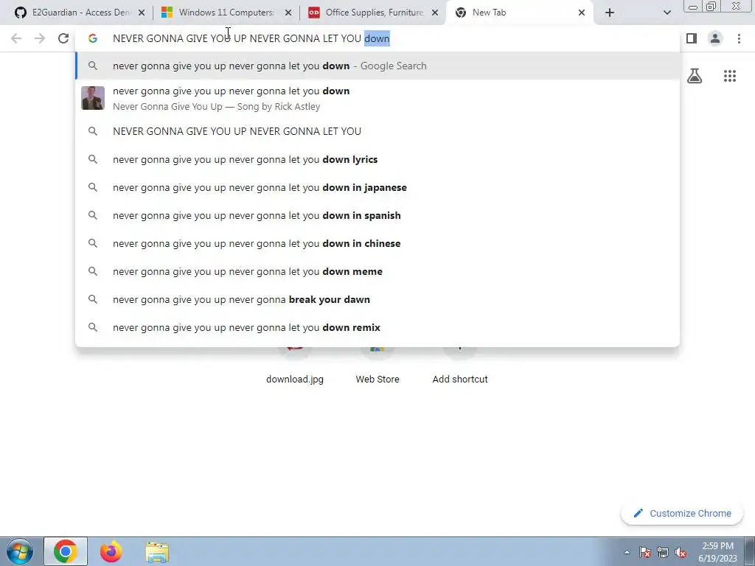755x566 pixels.
Task: Open a new tab with plus button
Action: [x=610, y=13]
